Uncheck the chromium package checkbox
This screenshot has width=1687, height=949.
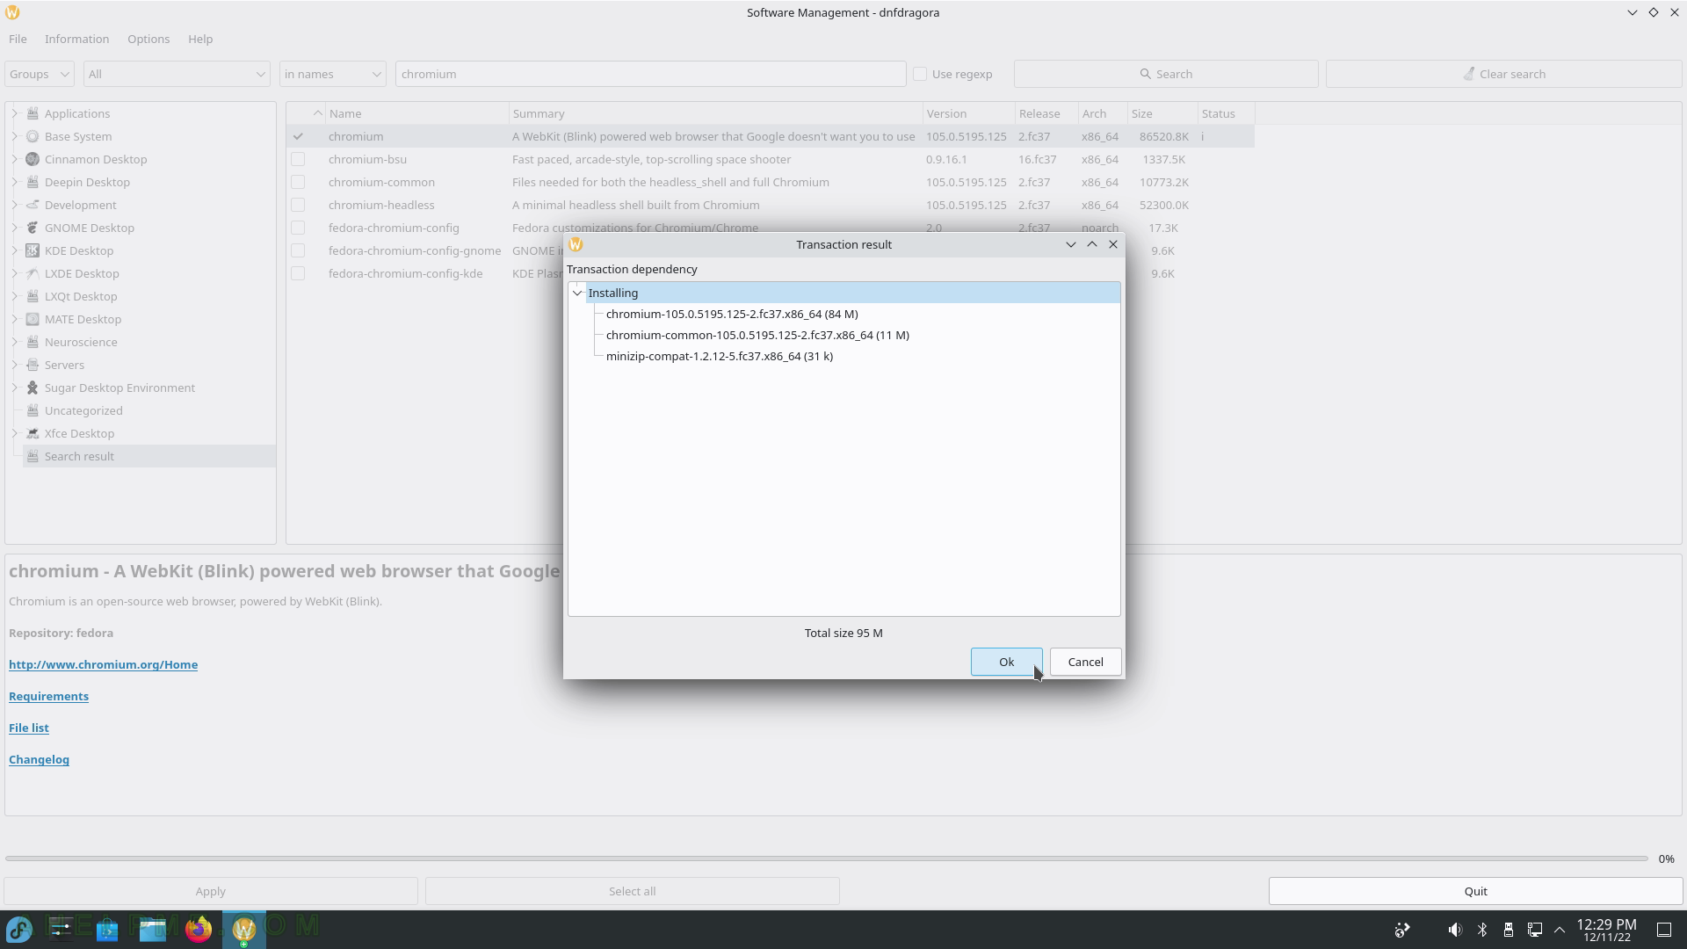point(298,136)
